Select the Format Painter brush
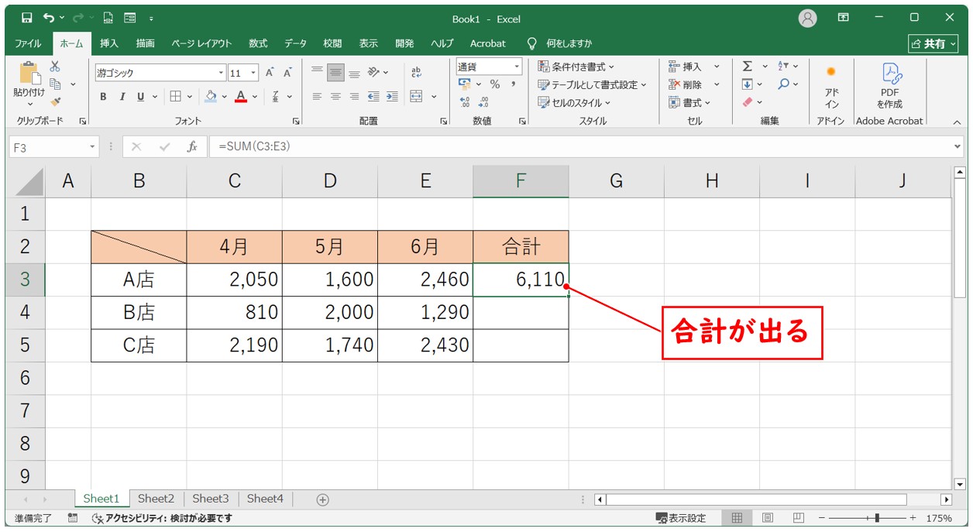 [55, 101]
